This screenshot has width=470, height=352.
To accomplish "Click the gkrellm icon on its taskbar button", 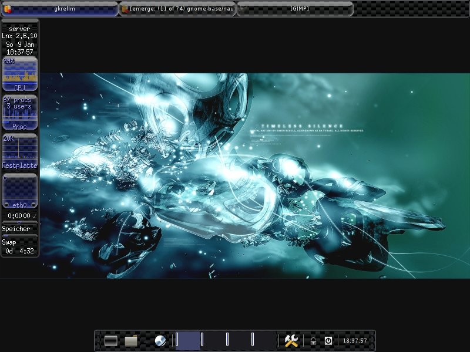I will [8, 9].
